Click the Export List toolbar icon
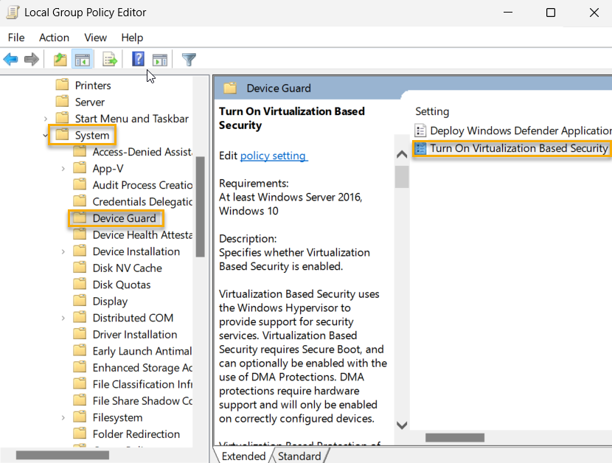The height and width of the screenshot is (463, 612). point(108,59)
